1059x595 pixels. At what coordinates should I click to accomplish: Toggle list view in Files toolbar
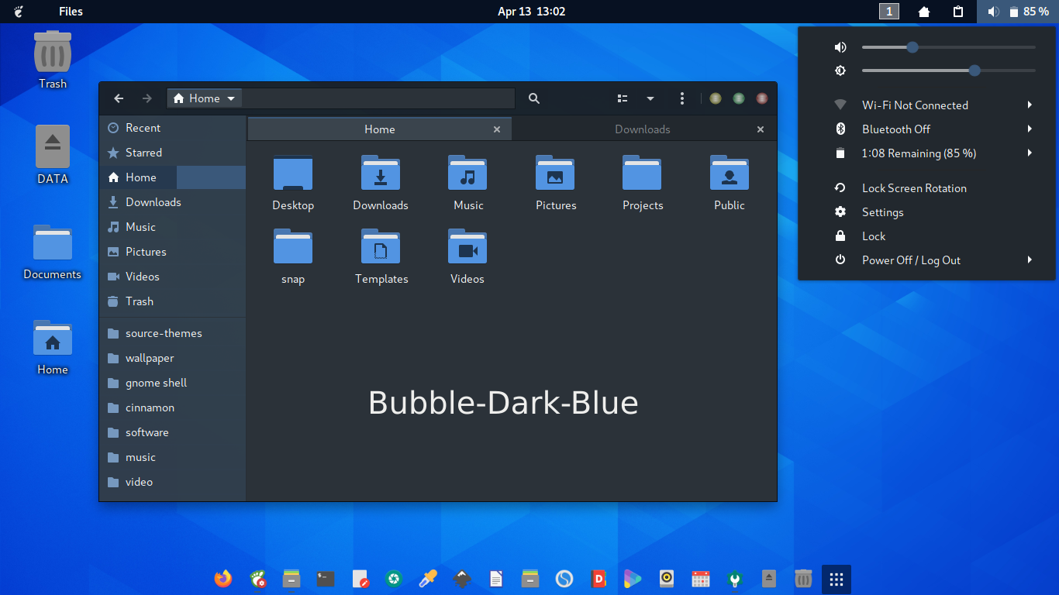[x=622, y=98]
